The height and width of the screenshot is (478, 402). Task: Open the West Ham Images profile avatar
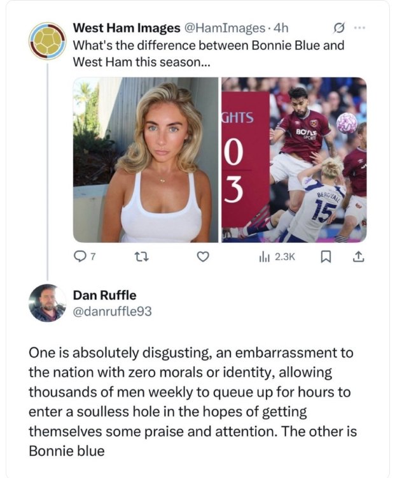point(47,41)
